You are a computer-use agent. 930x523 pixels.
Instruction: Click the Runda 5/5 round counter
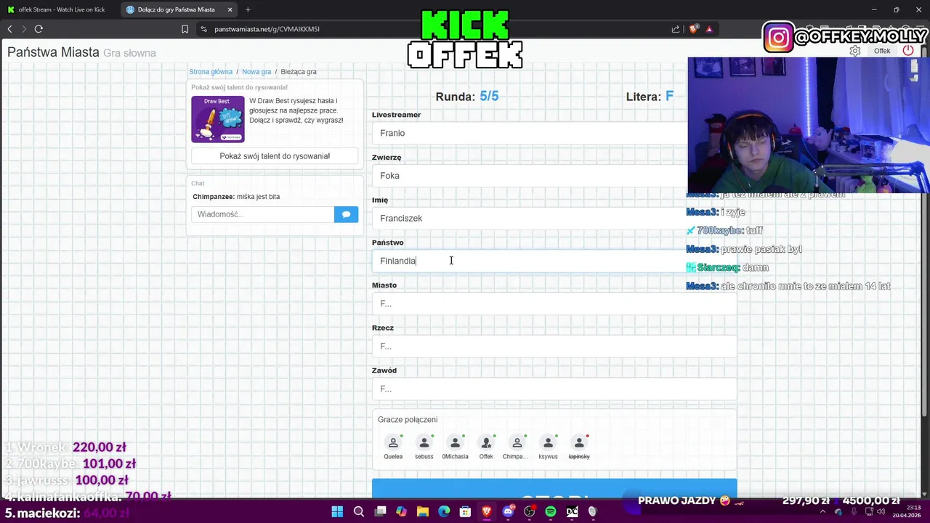467,97
